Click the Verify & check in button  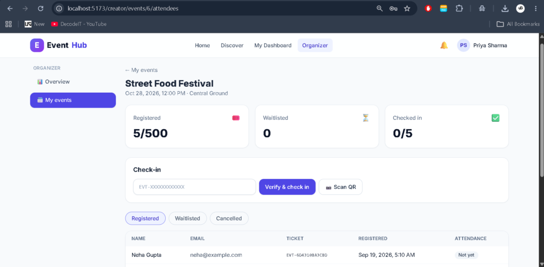pyautogui.click(x=287, y=187)
